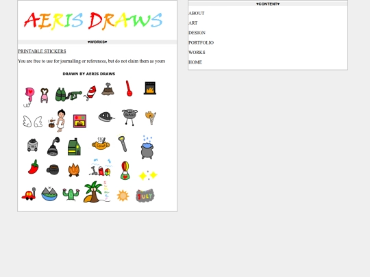Screen dimensions: 370x277
Task: Click the red car sticker
Action: pos(29,194)
